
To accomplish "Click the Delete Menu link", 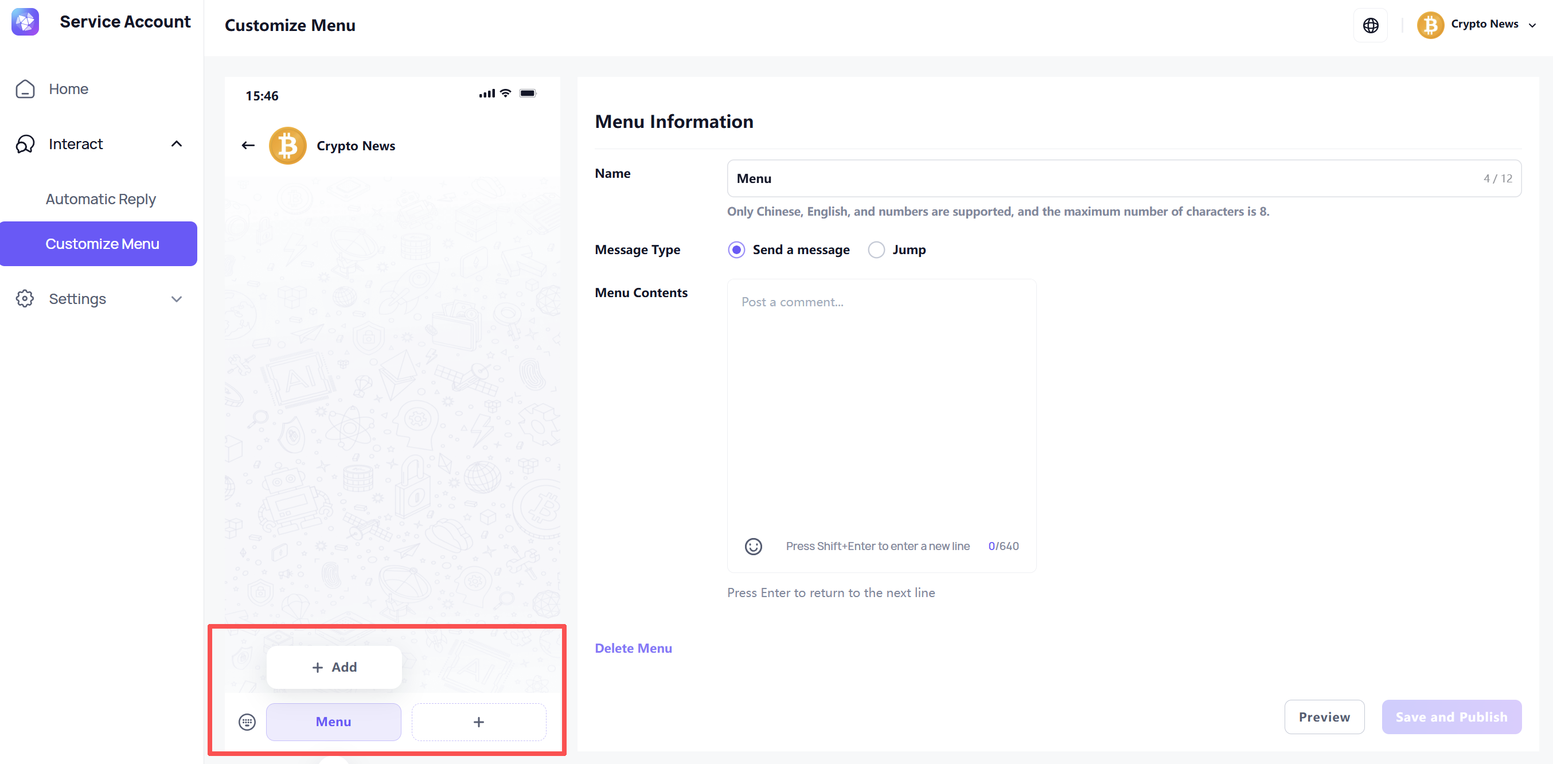I will click(x=633, y=648).
